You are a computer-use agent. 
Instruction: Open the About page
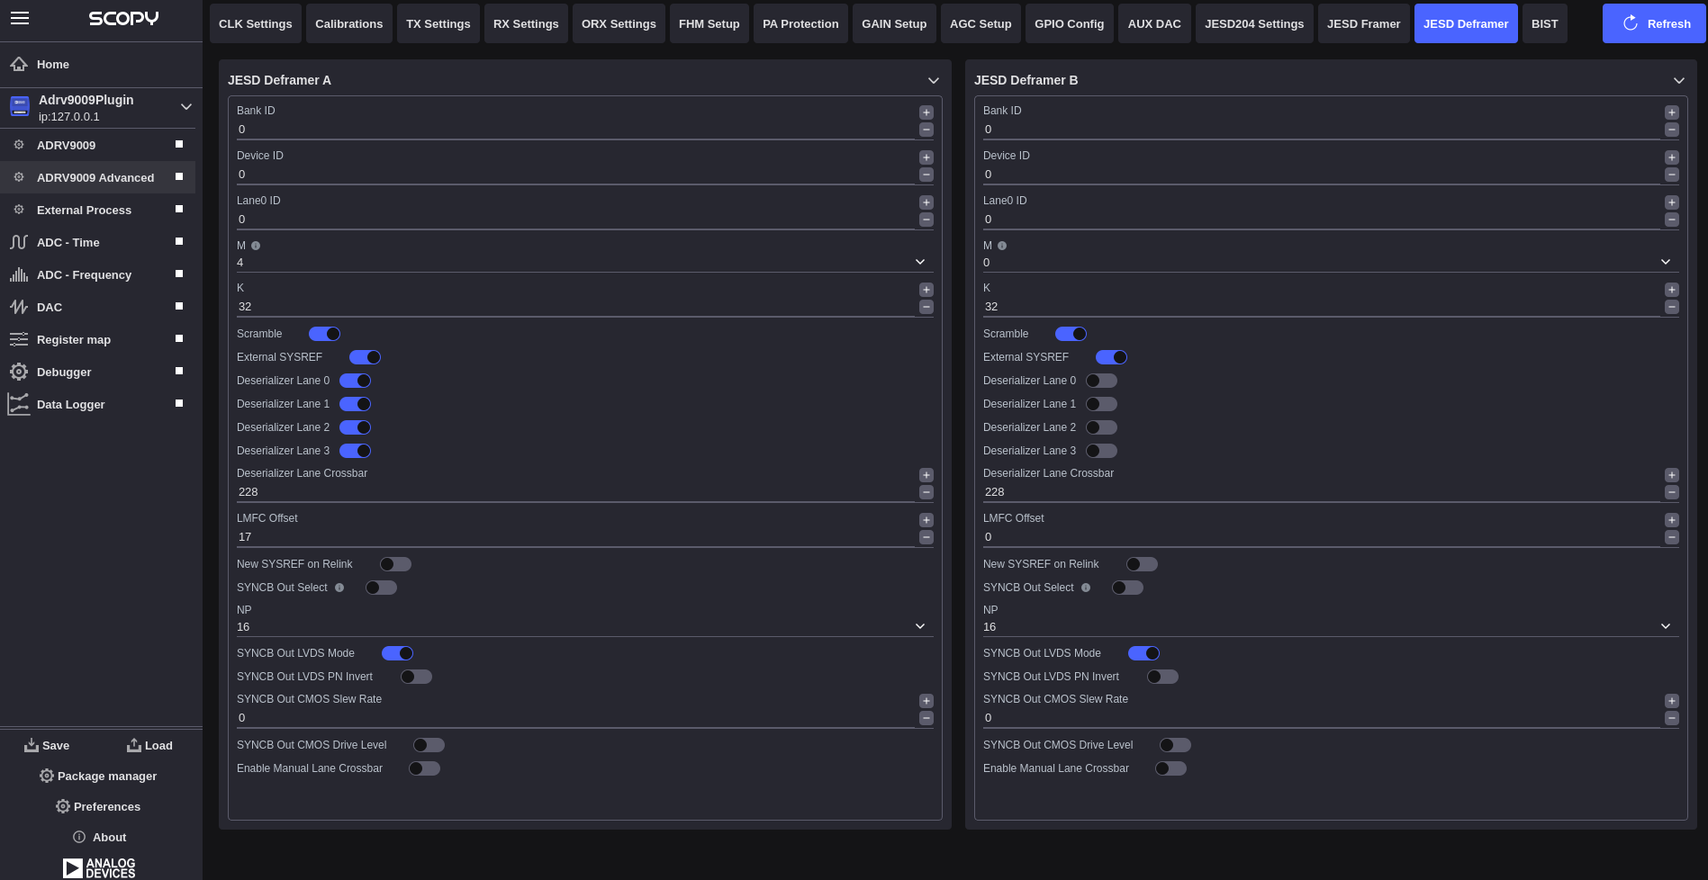pos(99,837)
